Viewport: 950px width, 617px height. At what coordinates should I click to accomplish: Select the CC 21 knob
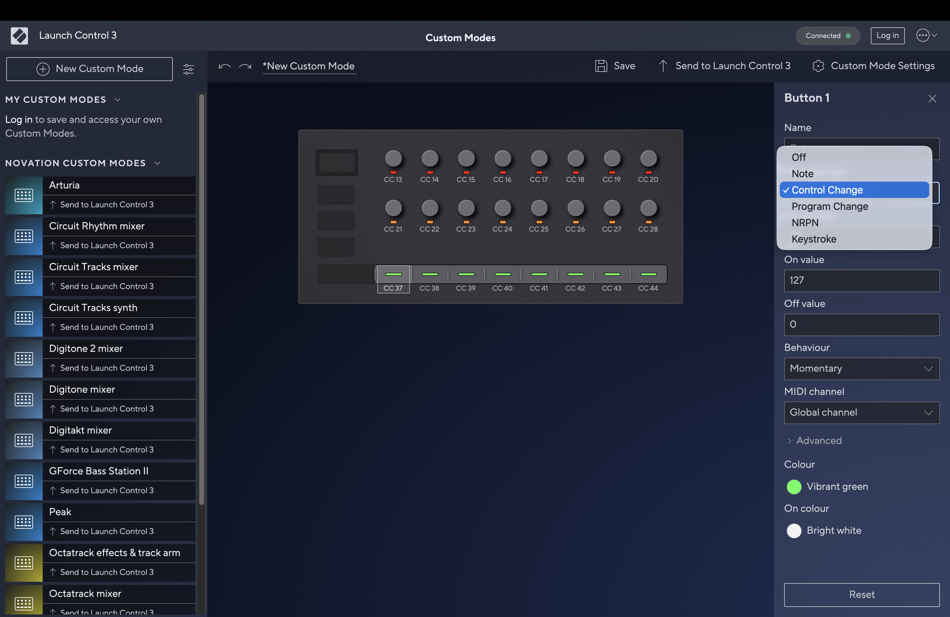(x=393, y=208)
